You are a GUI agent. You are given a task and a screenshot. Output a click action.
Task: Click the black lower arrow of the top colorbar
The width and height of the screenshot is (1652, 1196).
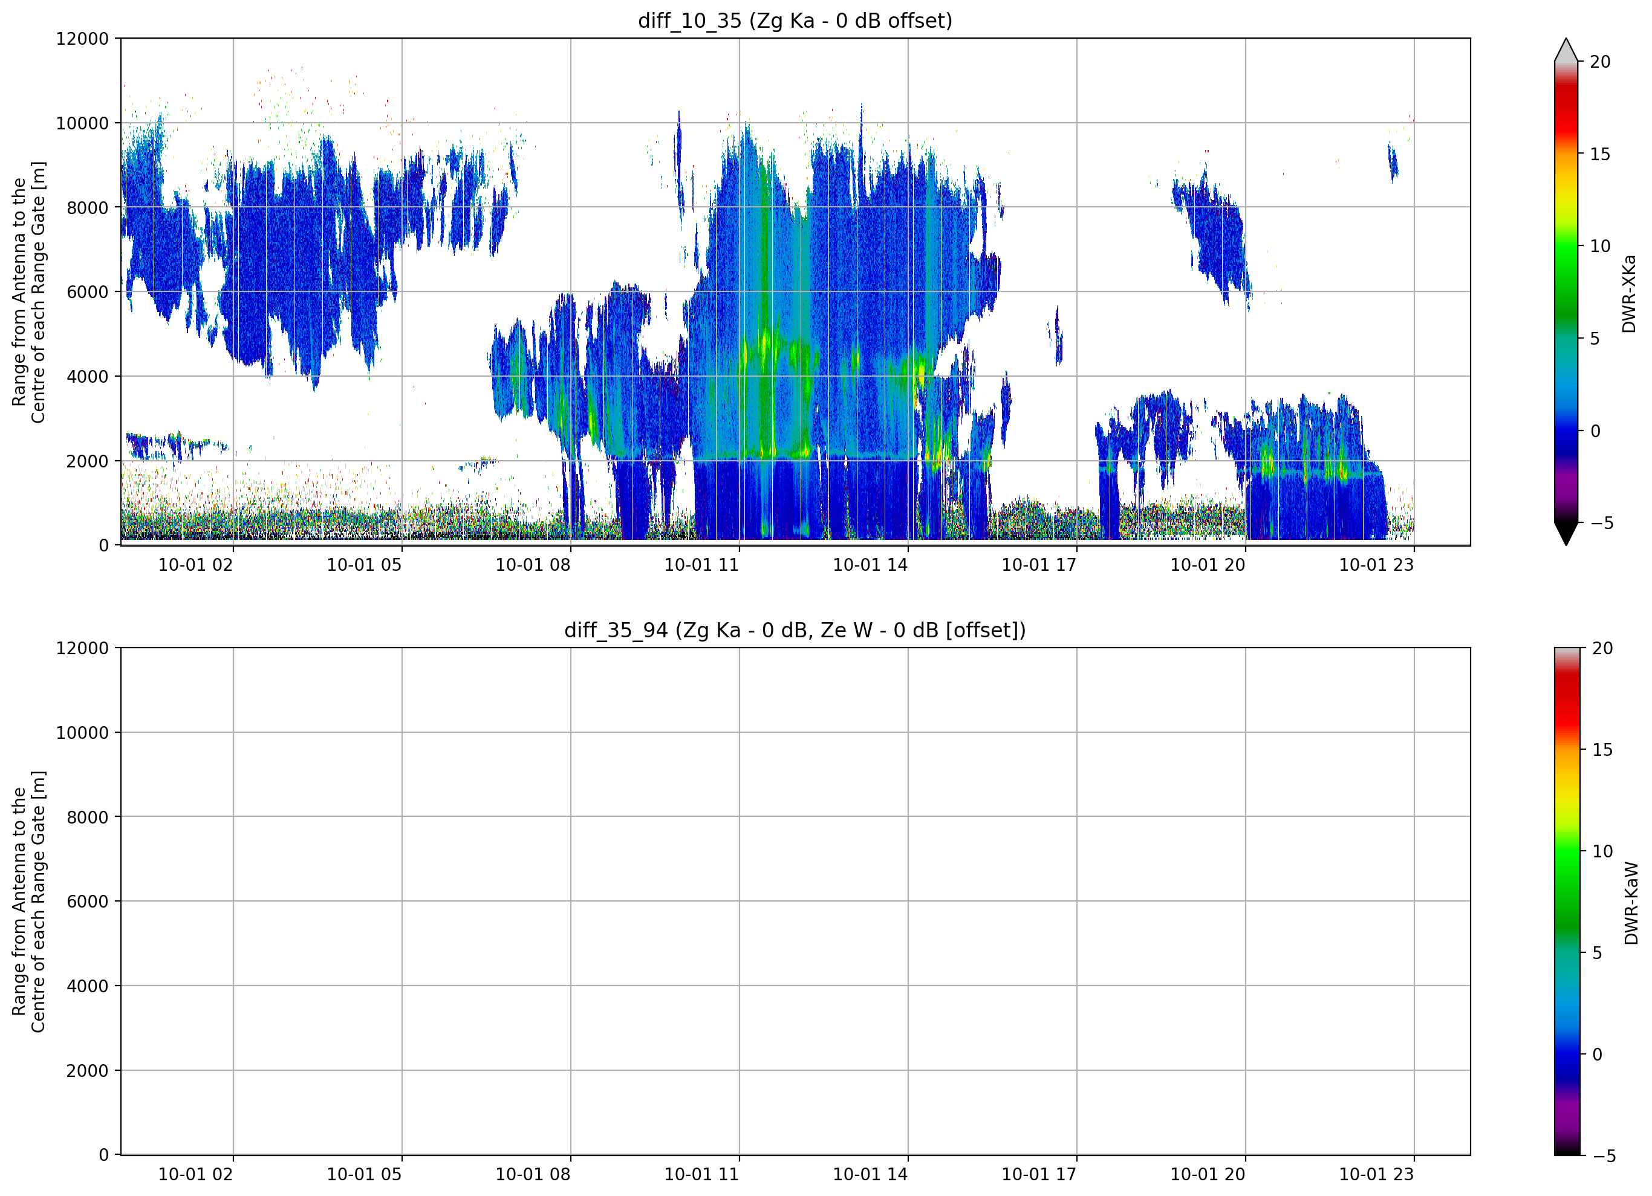click(1566, 534)
